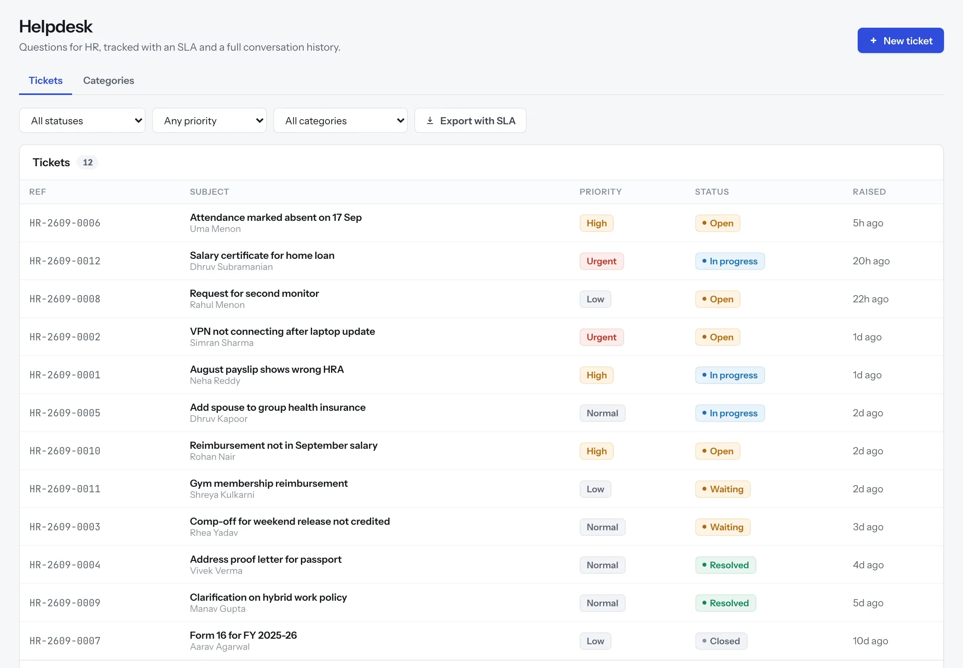The width and height of the screenshot is (963, 668).
Task: Open Comp-off for weekend release not credited
Action: 290,522
